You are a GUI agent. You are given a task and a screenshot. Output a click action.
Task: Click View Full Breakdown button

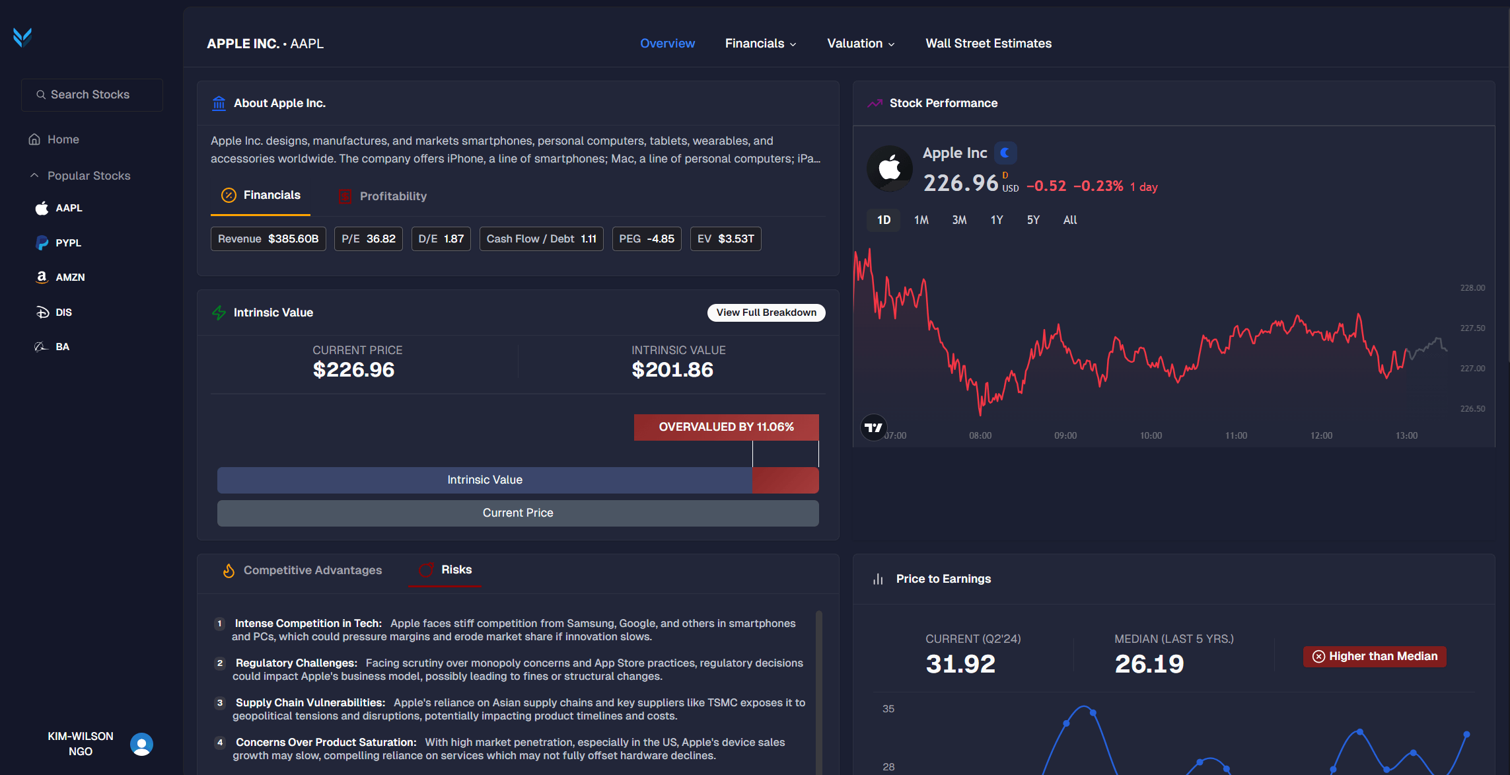coord(766,313)
